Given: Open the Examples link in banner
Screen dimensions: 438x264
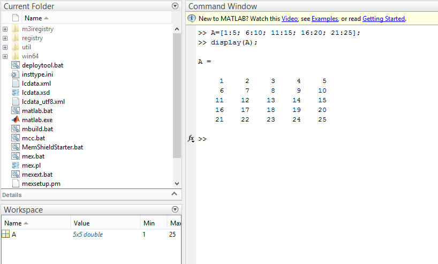Looking at the screenshot, I should [324, 19].
